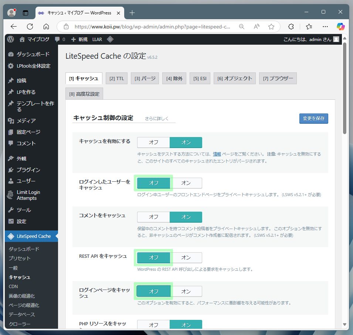Open the LLAR admin bar link

click(x=97, y=40)
